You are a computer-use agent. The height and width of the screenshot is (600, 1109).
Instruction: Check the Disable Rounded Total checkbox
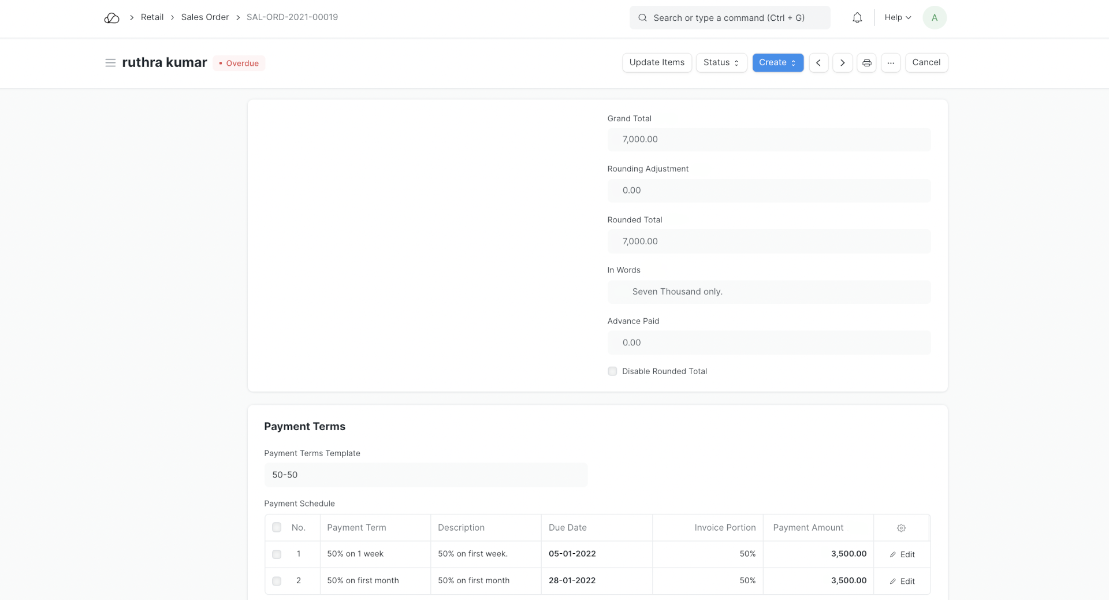[612, 371]
